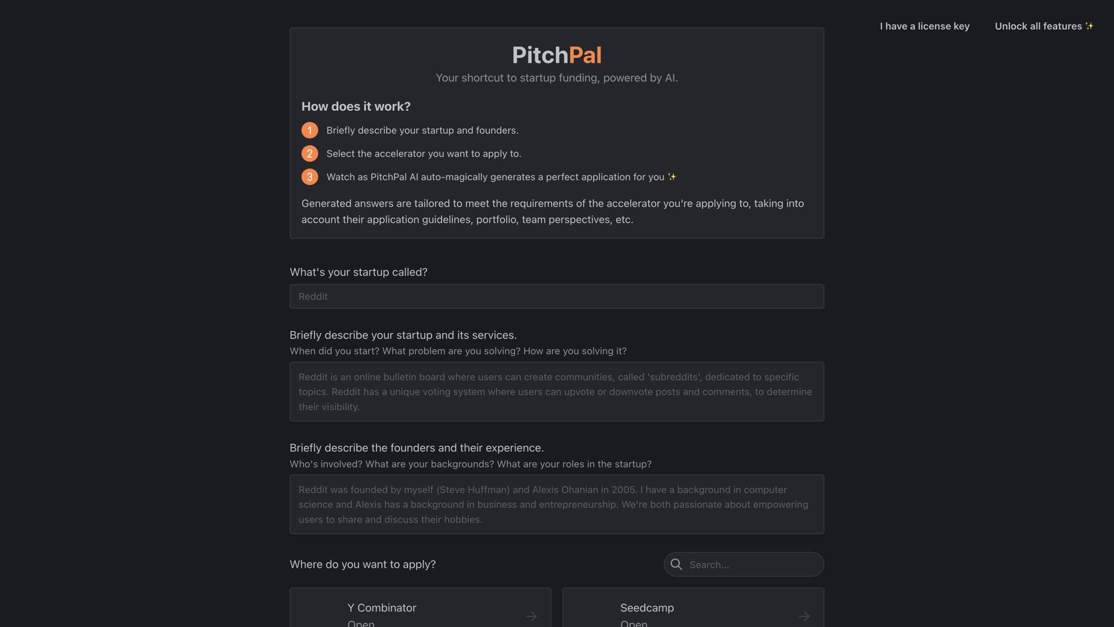The image size is (1114, 627).
Task: Click the founders experience textarea
Action: tap(556, 504)
